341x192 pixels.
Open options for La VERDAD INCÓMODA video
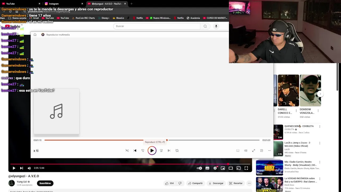tap(320, 179)
